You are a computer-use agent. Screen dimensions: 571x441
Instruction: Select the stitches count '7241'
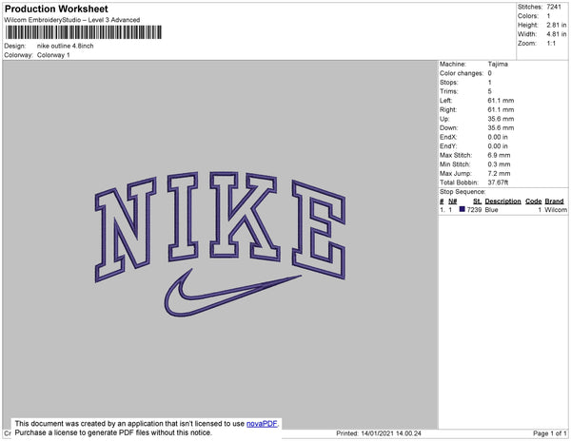pos(554,7)
